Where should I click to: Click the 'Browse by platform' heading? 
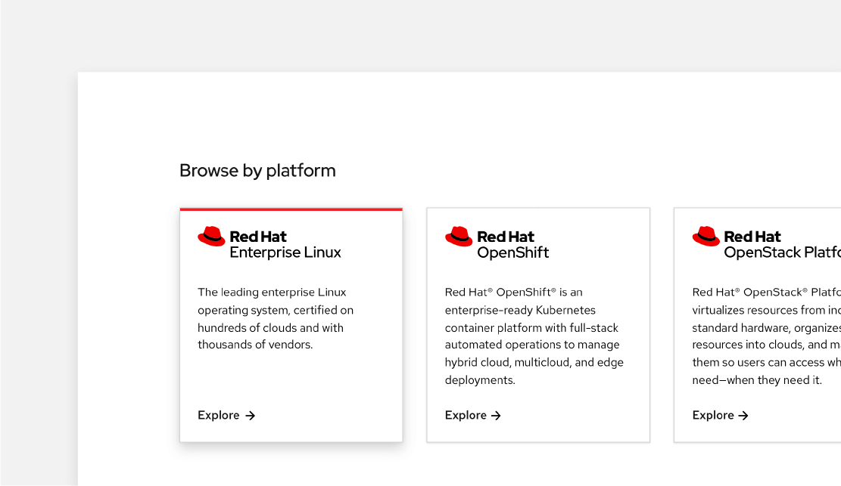click(257, 170)
